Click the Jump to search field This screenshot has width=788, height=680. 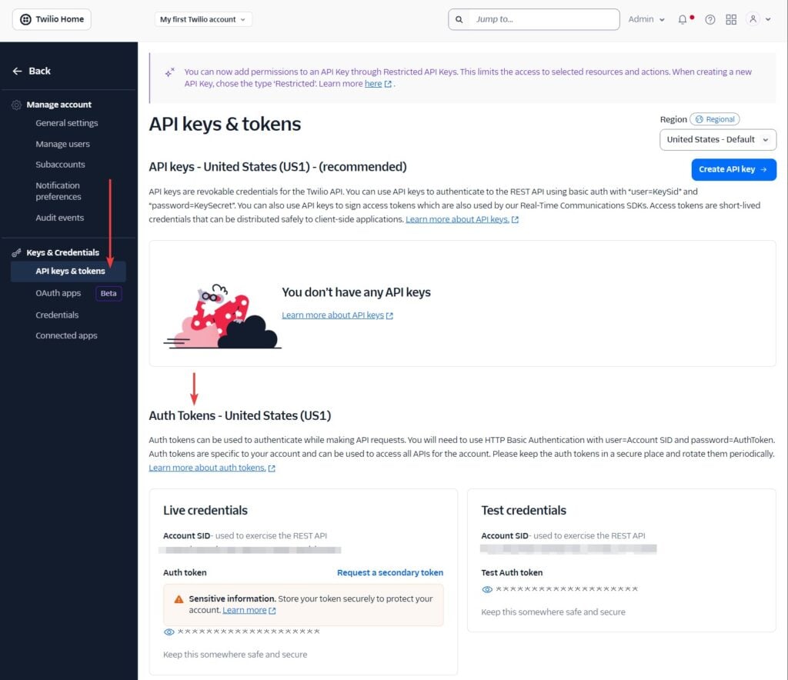point(543,19)
